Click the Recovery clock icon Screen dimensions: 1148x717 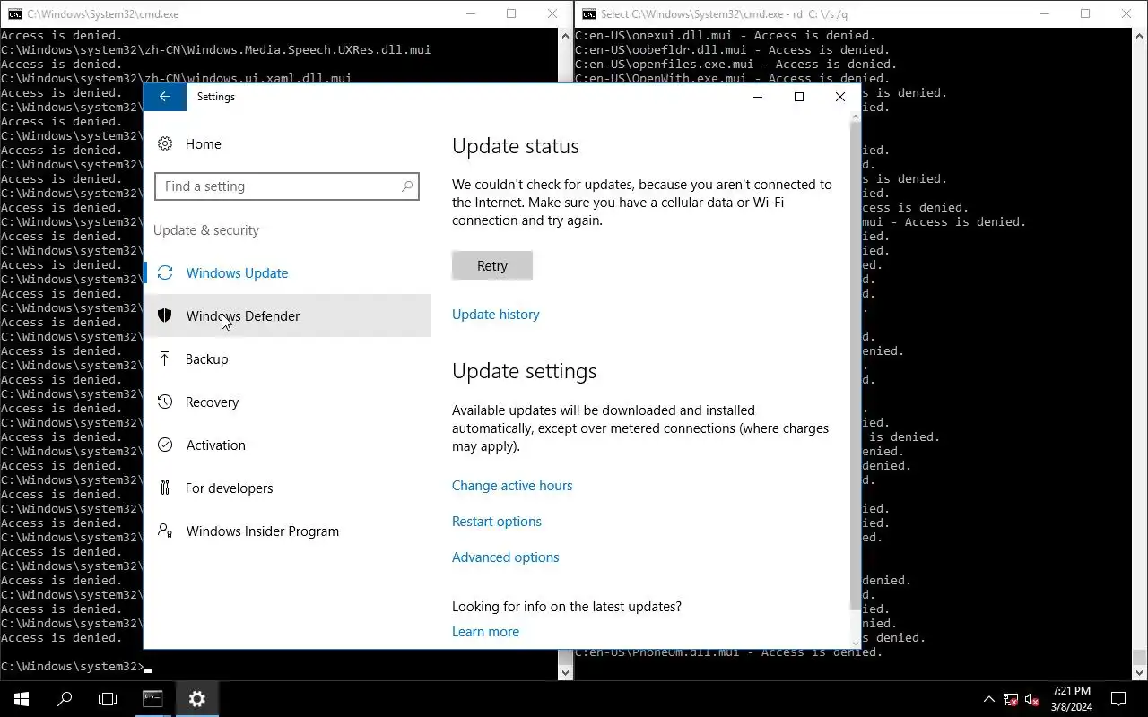point(165,402)
